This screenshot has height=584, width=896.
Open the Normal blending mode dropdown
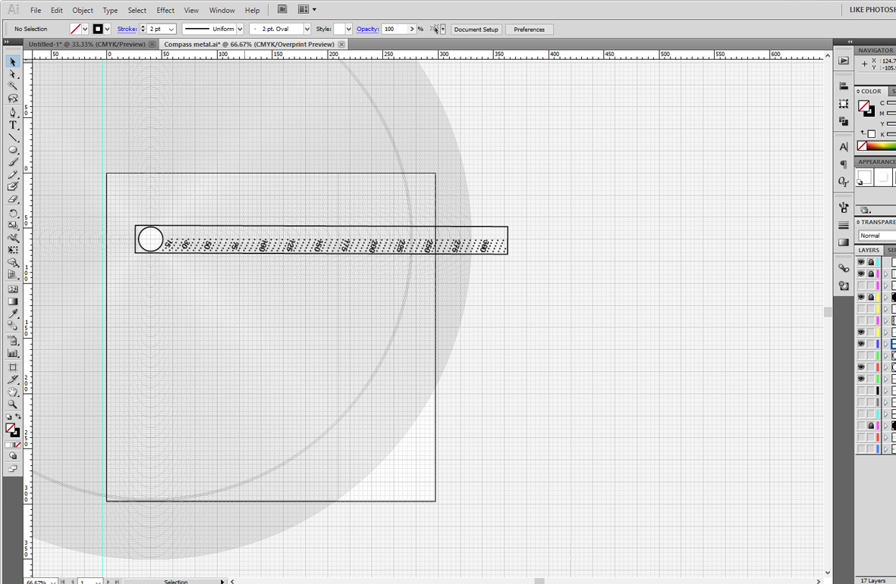pyautogui.click(x=877, y=236)
